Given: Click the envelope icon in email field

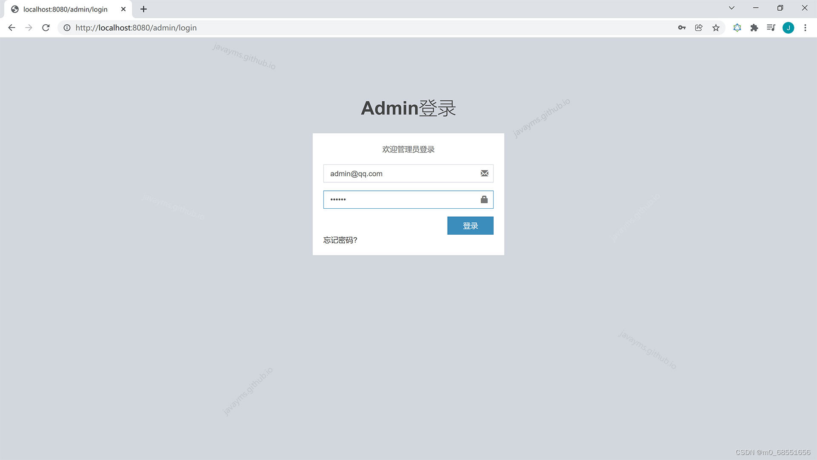Looking at the screenshot, I should [484, 173].
